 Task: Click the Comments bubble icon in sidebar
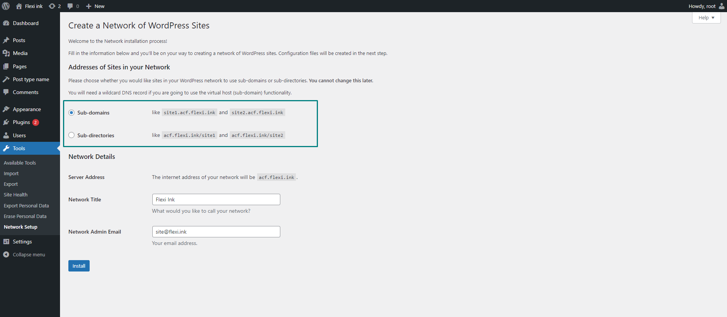6,92
